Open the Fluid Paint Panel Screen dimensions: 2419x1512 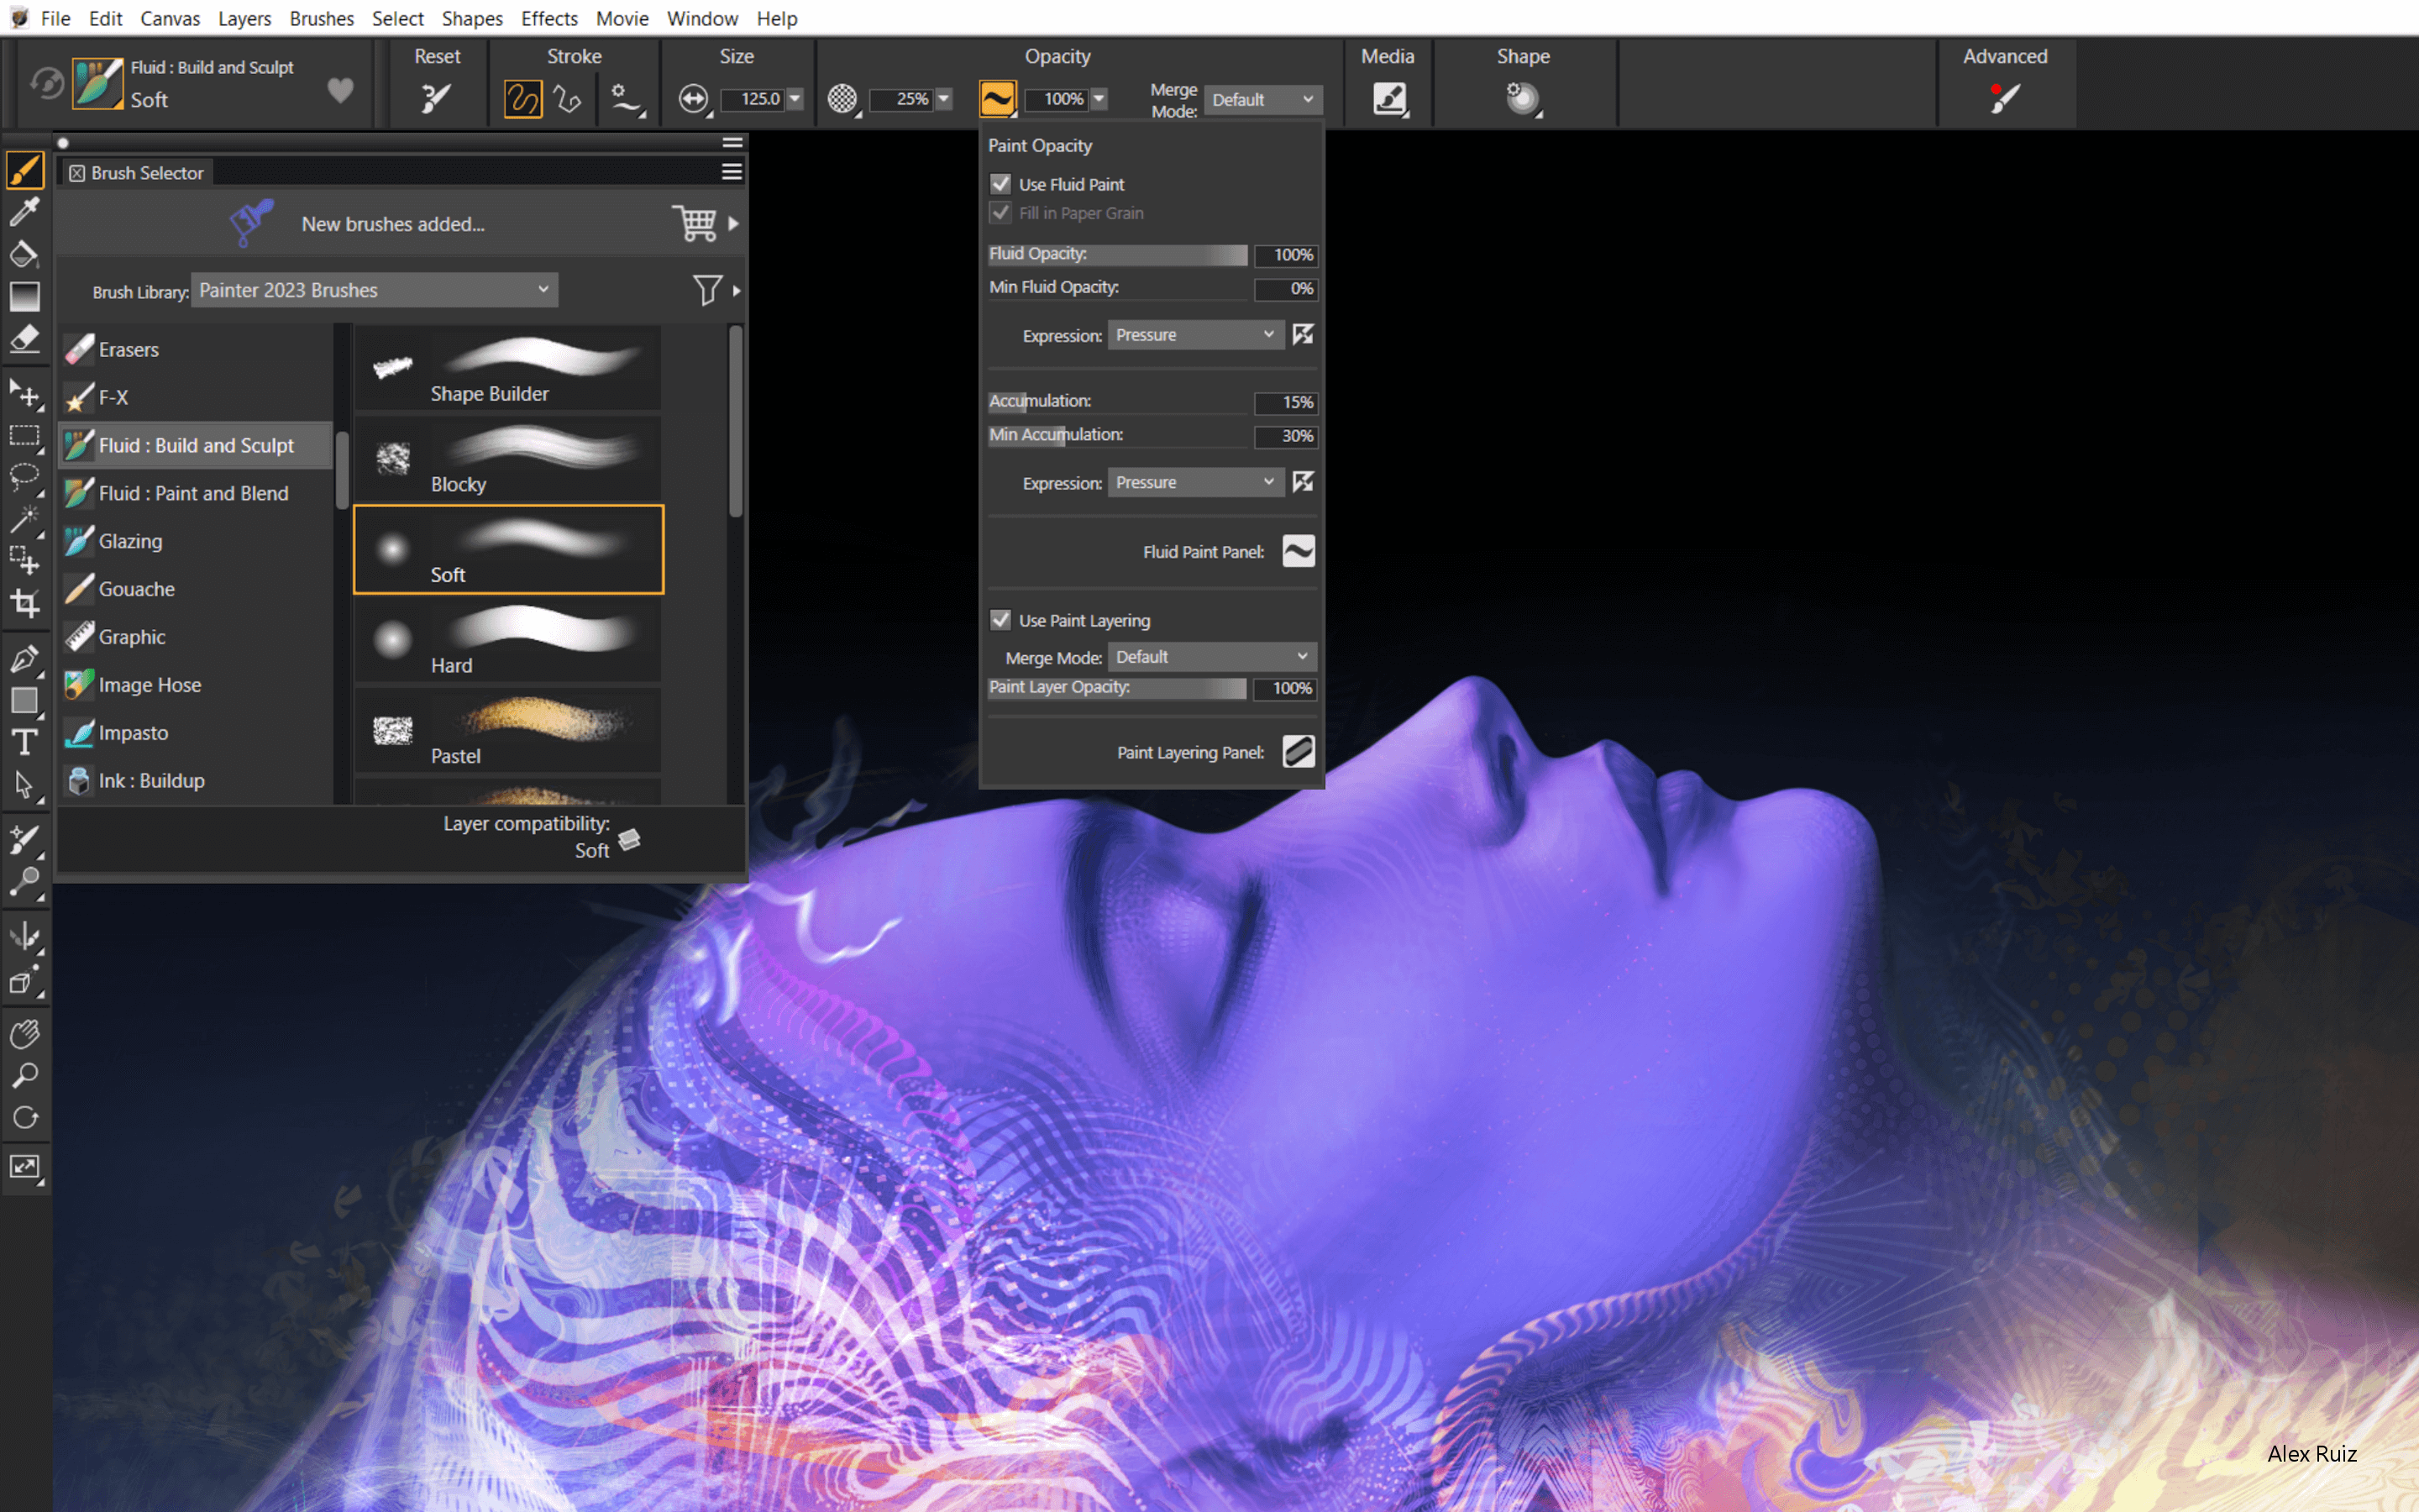(x=1298, y=551)
